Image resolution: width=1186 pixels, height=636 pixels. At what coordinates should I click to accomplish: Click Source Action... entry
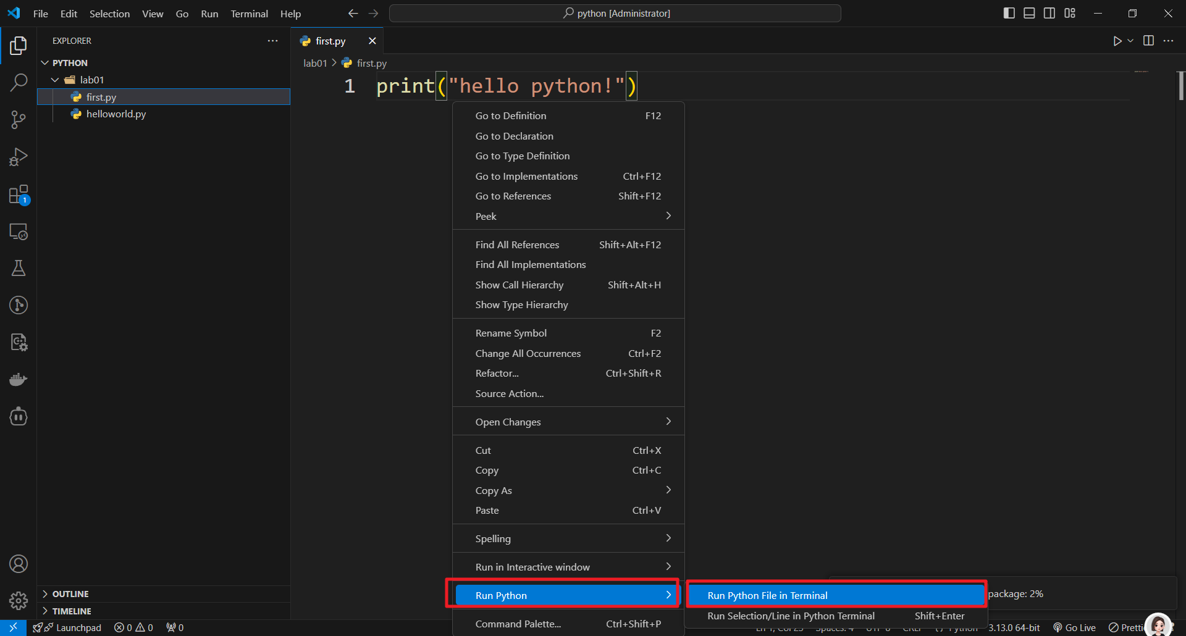pyautogui.click(x=568, y=393)
